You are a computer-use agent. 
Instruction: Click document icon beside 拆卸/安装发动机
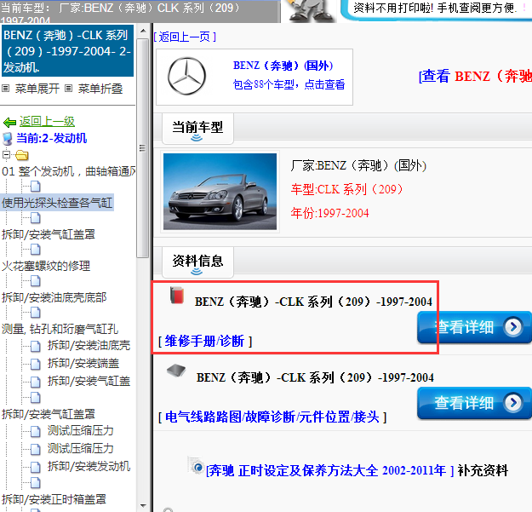tap(35, 467)
